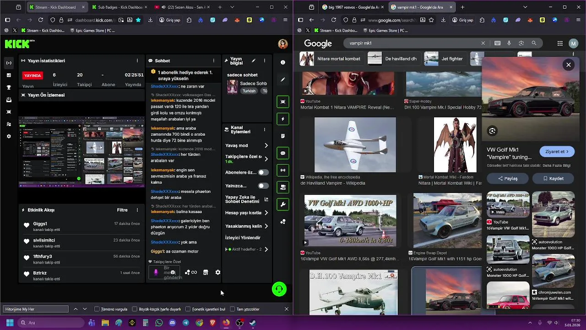Expand Takipçilere özel sohbet chevron
The width and height of the screenshot is (586, 330).
(266, 159)
